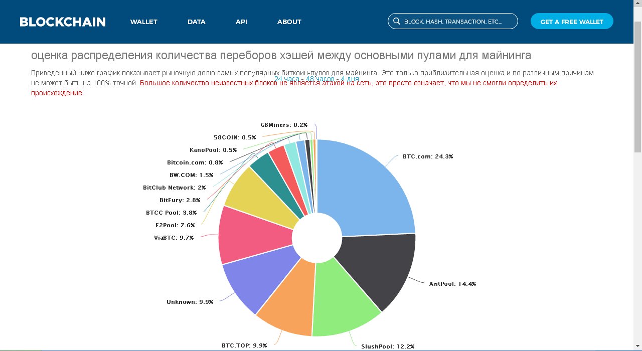Open the API menu item
Image resolution: width=642 pixels, height=351 pixels.
(241, 22)
